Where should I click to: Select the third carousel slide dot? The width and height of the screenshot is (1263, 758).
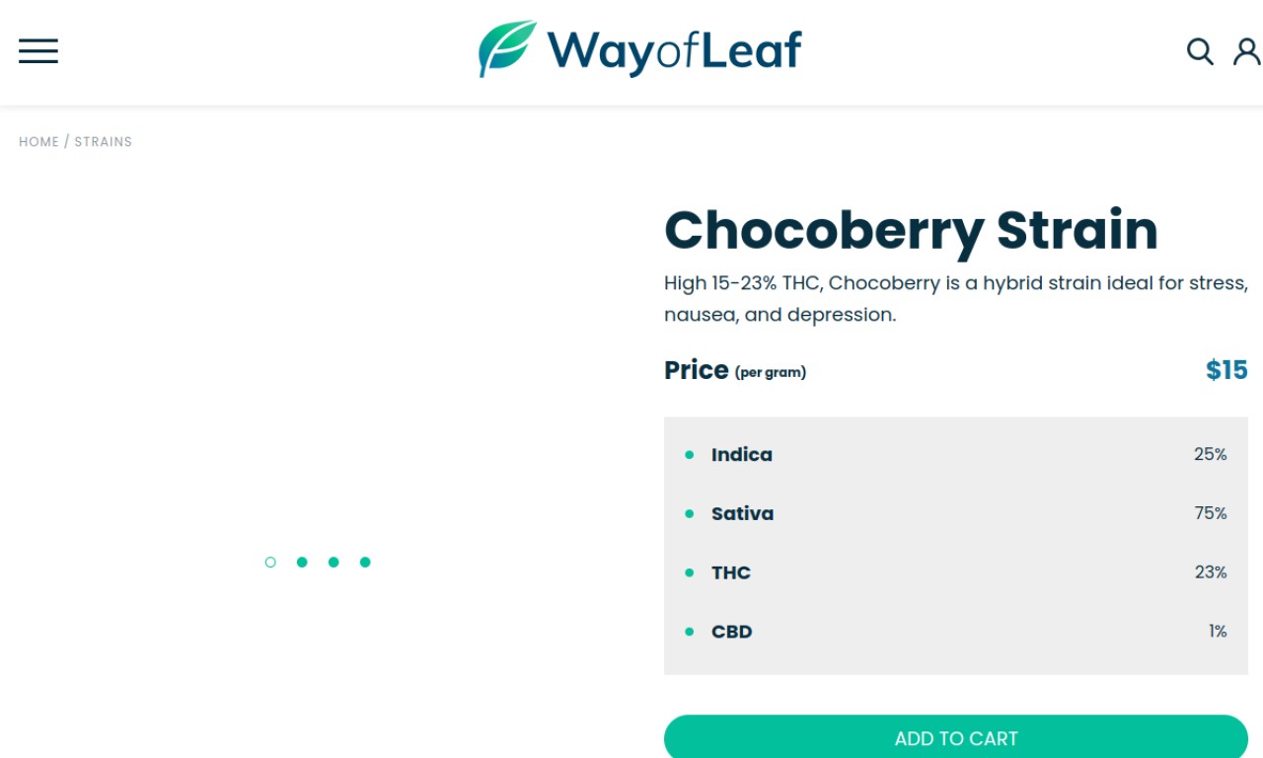pyautogui.click(x=334, y=563)
